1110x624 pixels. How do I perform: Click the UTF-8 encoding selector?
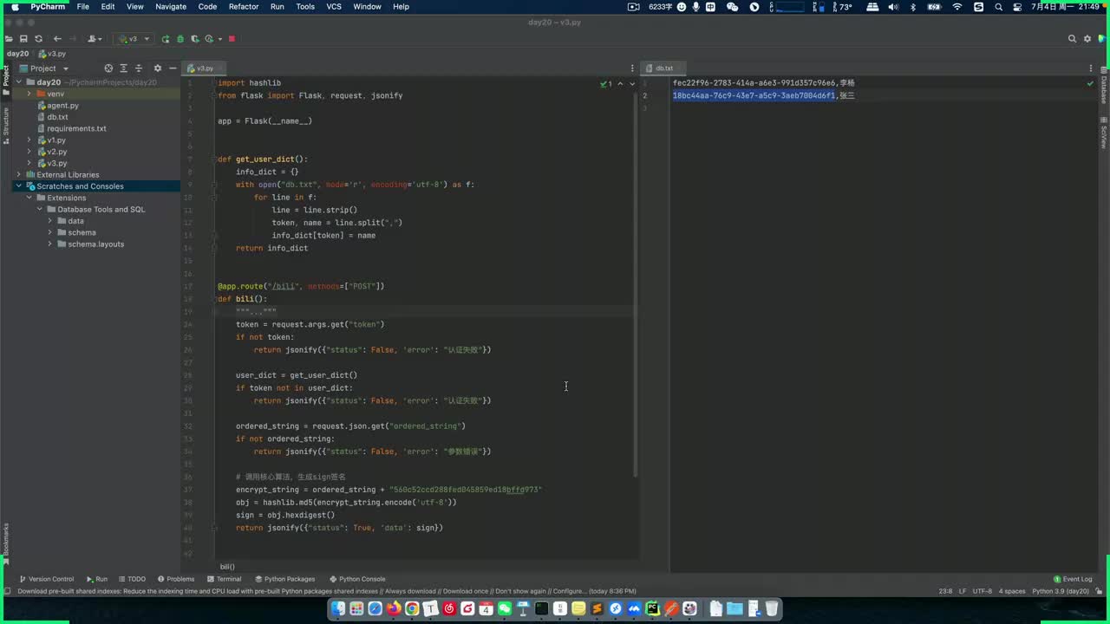[983, 591]
